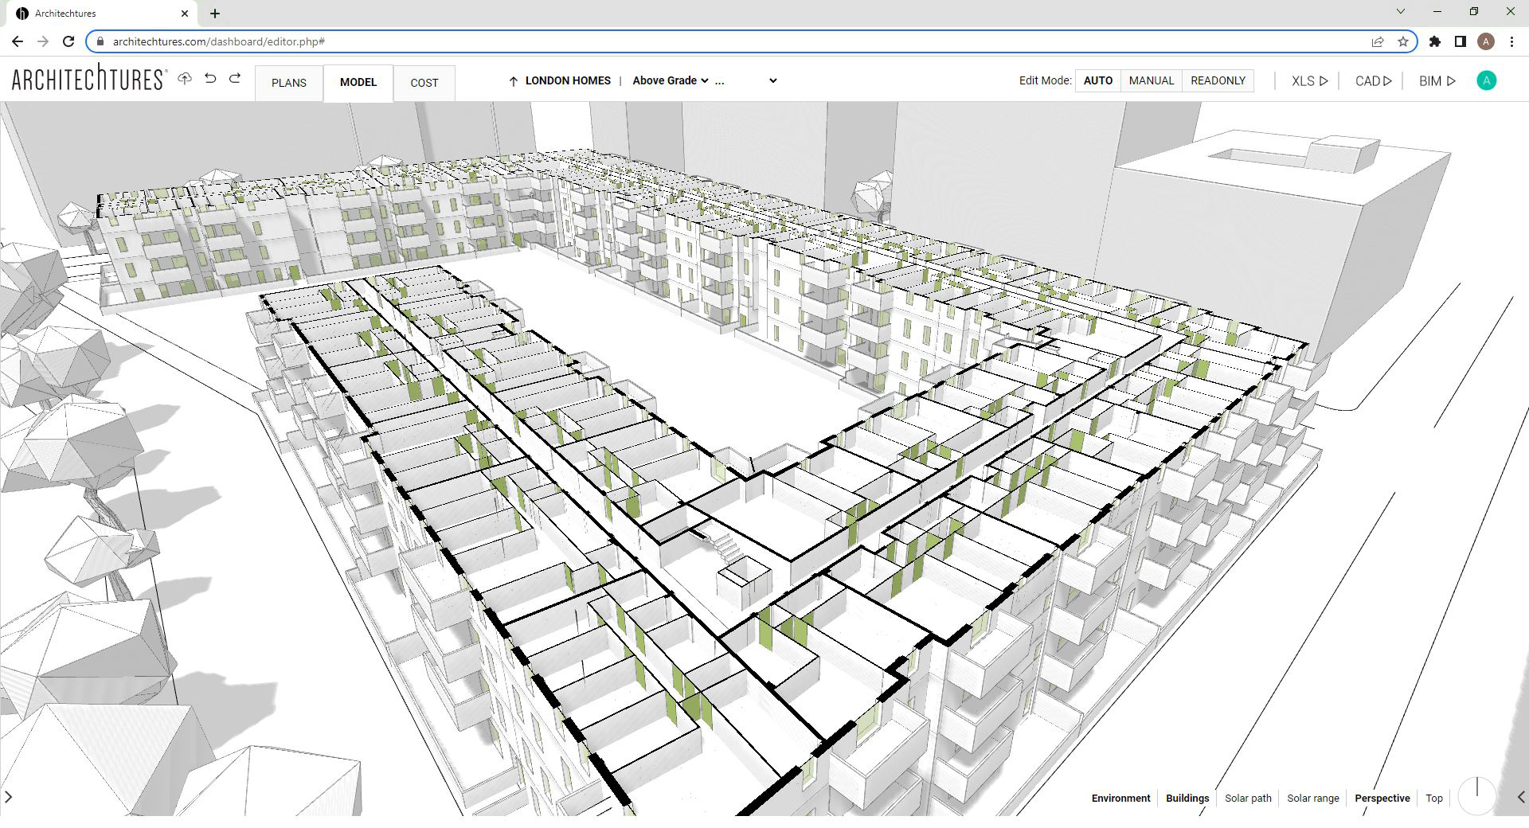Screen dimensions: 1529x828
Task: Toggle Solar path display
Action: coord(1248,798)
